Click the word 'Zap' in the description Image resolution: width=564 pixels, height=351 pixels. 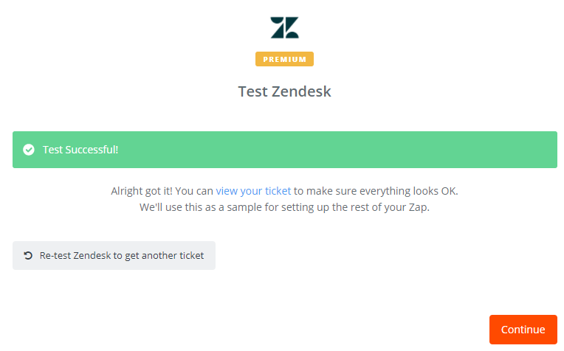(x=418, y=207)
